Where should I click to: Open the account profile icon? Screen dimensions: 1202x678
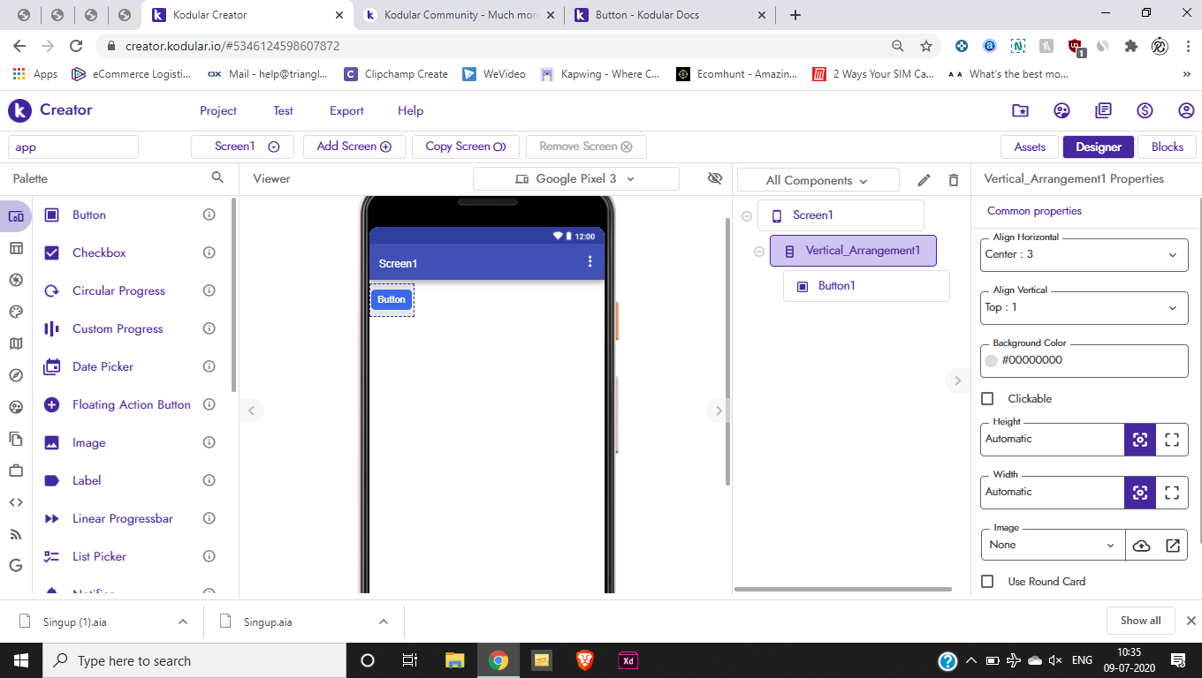click(1186, 110)
